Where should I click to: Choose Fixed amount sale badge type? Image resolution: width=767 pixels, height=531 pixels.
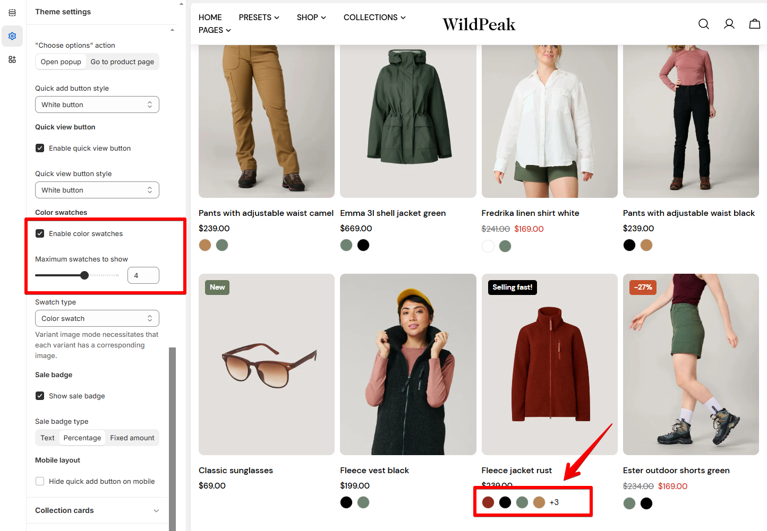(132, 438)
